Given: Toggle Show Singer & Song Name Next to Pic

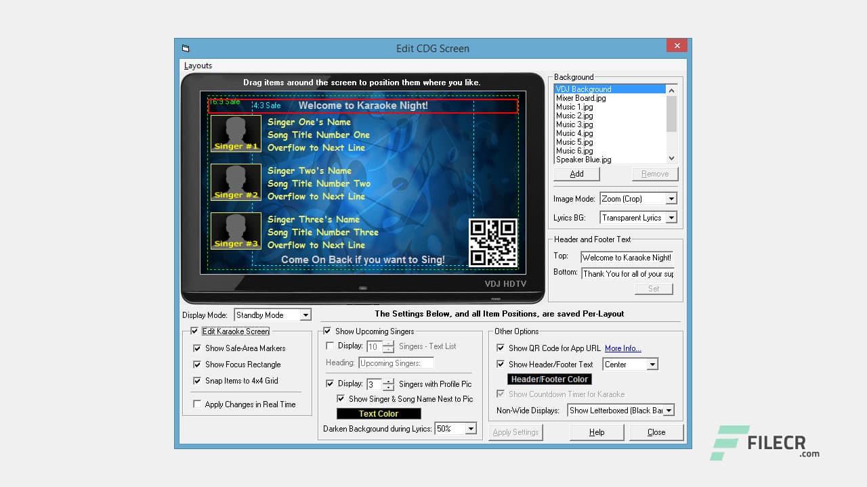Looking at the screenshot, I should point(341,398).
